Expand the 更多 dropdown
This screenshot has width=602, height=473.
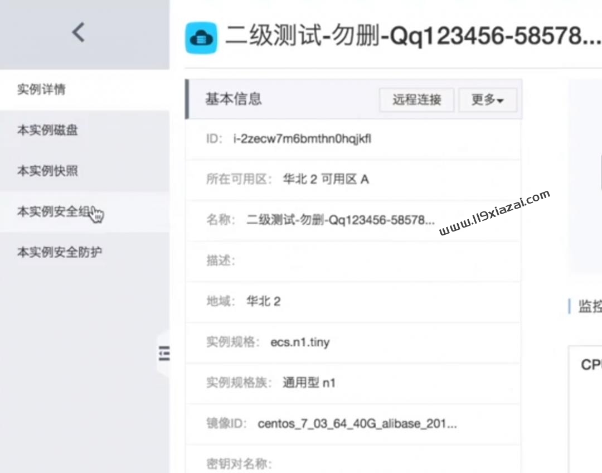click(488, 100)
